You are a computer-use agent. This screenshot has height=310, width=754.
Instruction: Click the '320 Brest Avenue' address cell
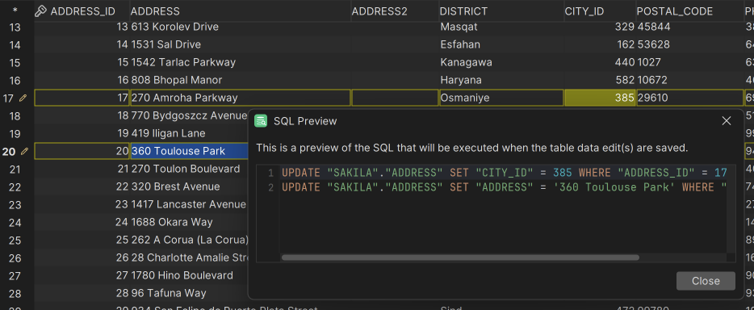[x=190, y=187]
